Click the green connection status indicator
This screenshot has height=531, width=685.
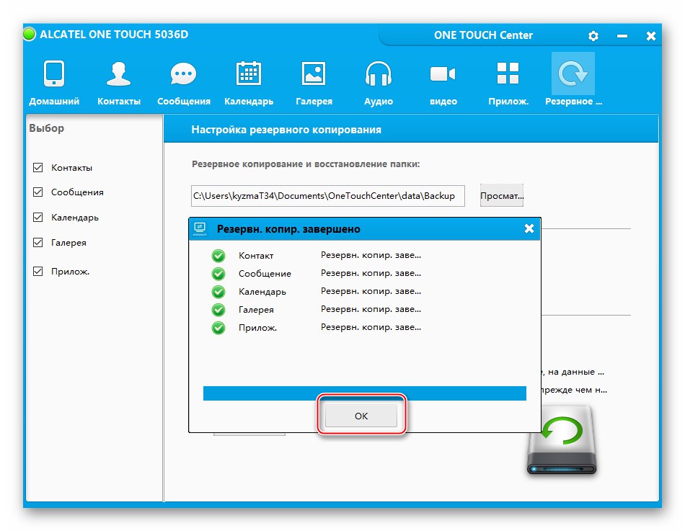(x=30, y=34)
